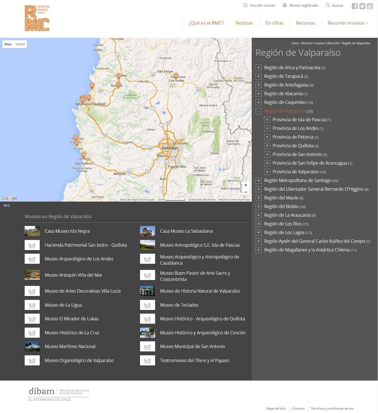Open the Facebook social icon
The width and height of the screenshot is (378, 413).
coord(354,6)
